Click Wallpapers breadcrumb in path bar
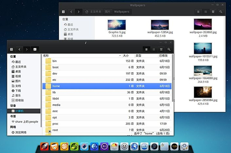 point(122,12)
